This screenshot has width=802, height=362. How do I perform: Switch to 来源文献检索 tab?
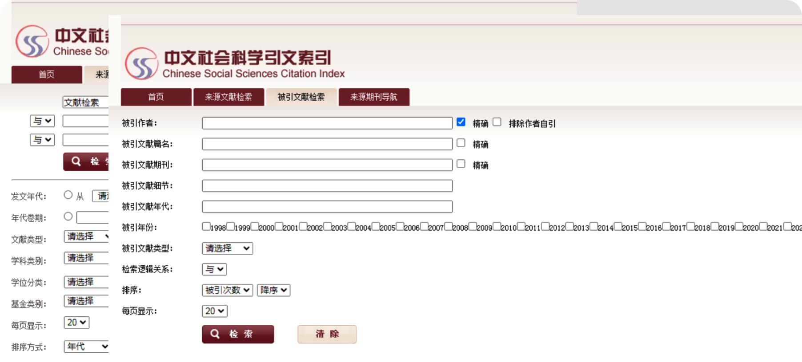(229, 97)
